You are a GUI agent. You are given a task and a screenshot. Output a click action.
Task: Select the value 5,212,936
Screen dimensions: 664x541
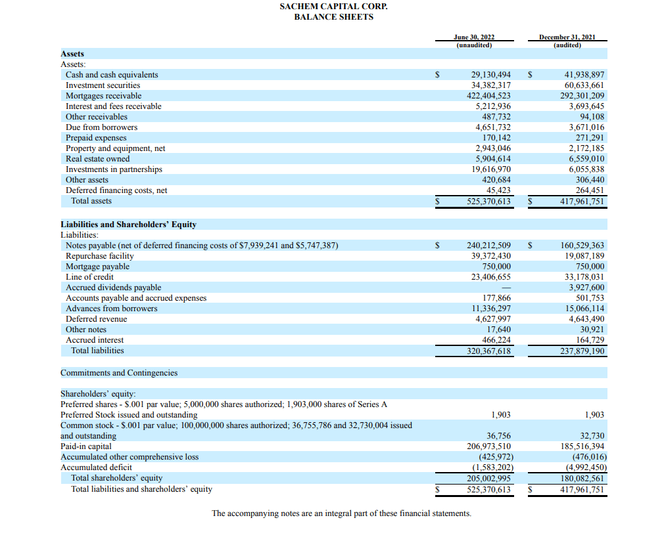pos(493,106)
